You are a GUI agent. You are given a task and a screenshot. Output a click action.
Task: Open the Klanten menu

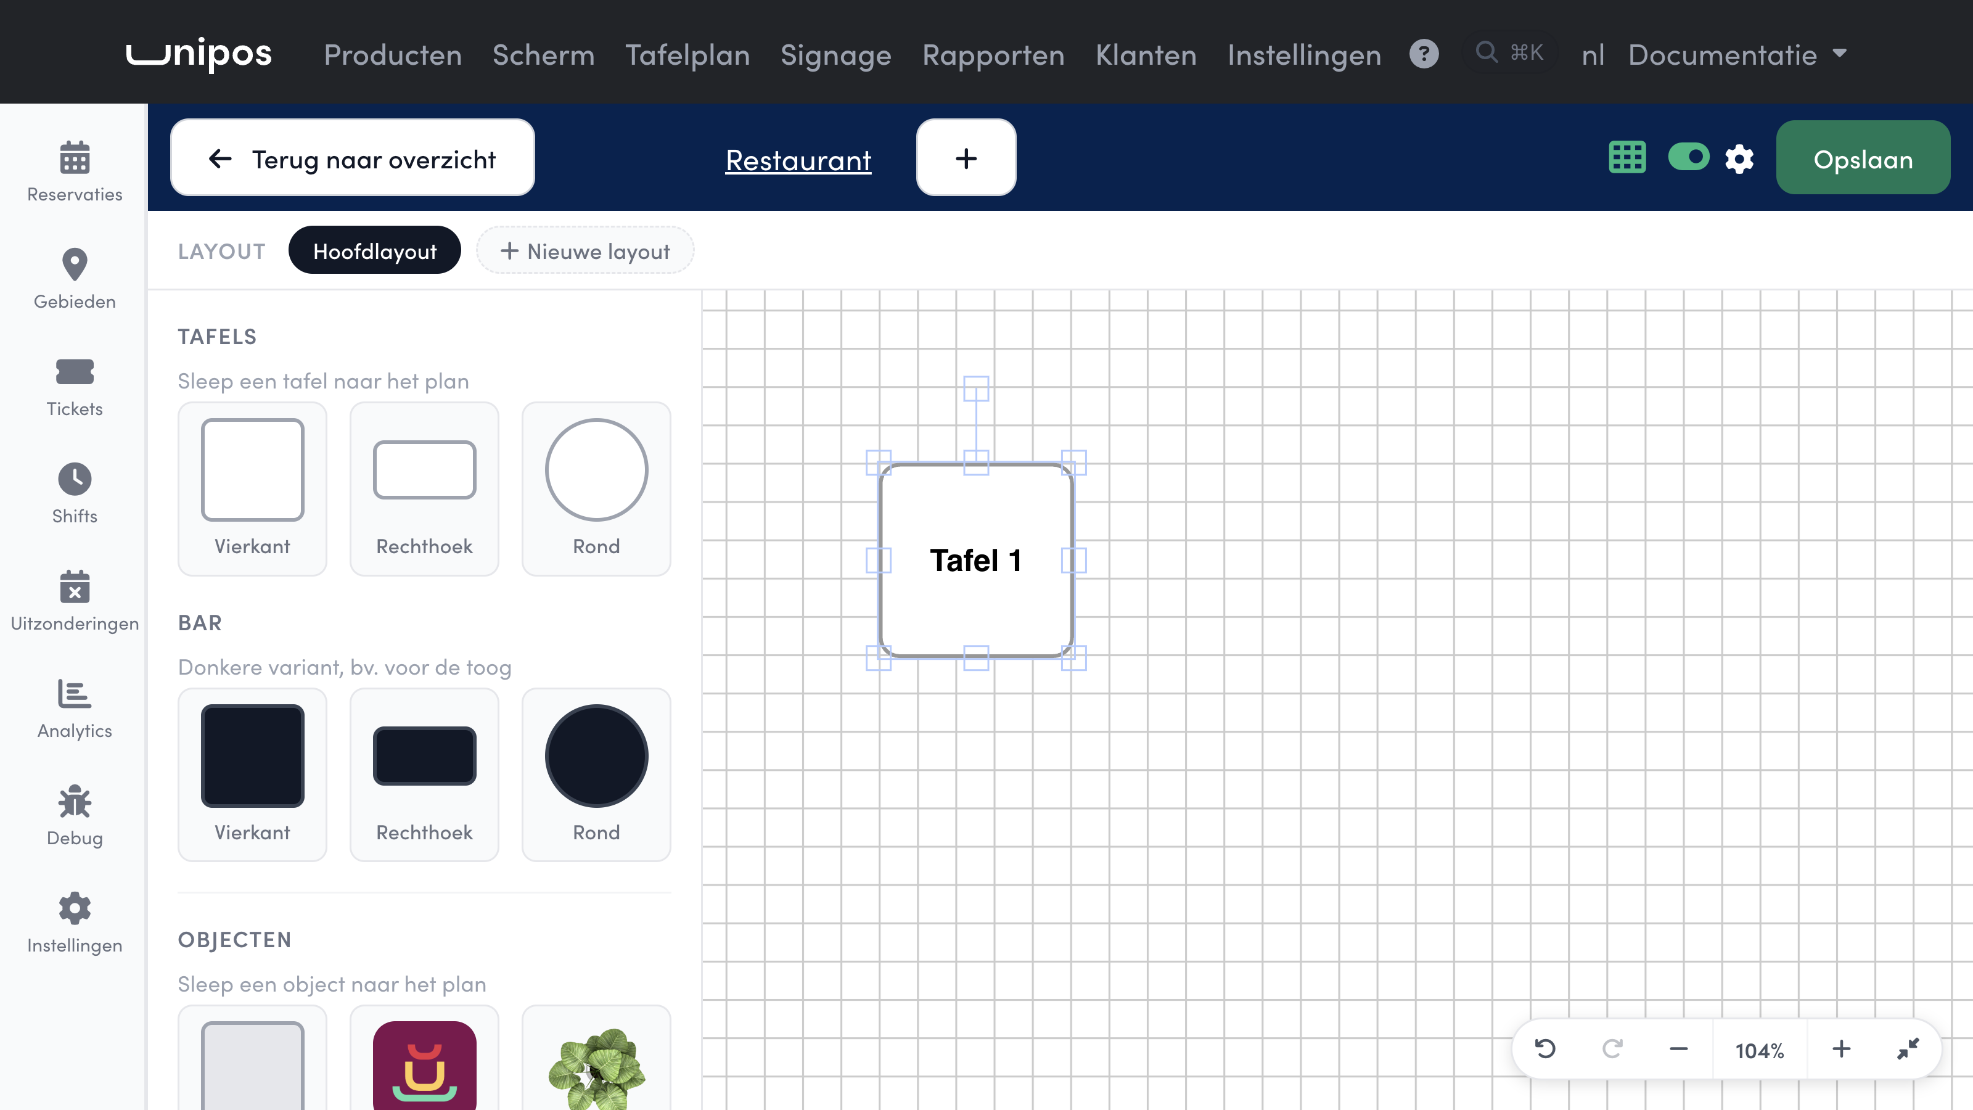[1146, 54]
